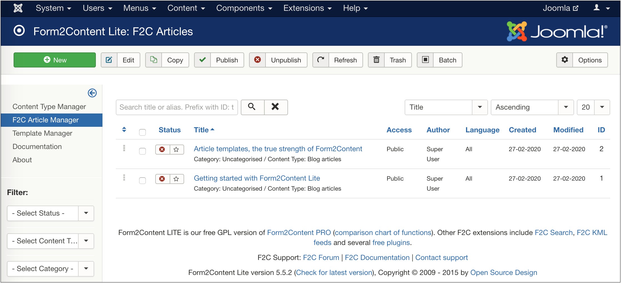Screen dimensions: 621x283
Task: Open the Help menu
Action: [x=355, y=8]
